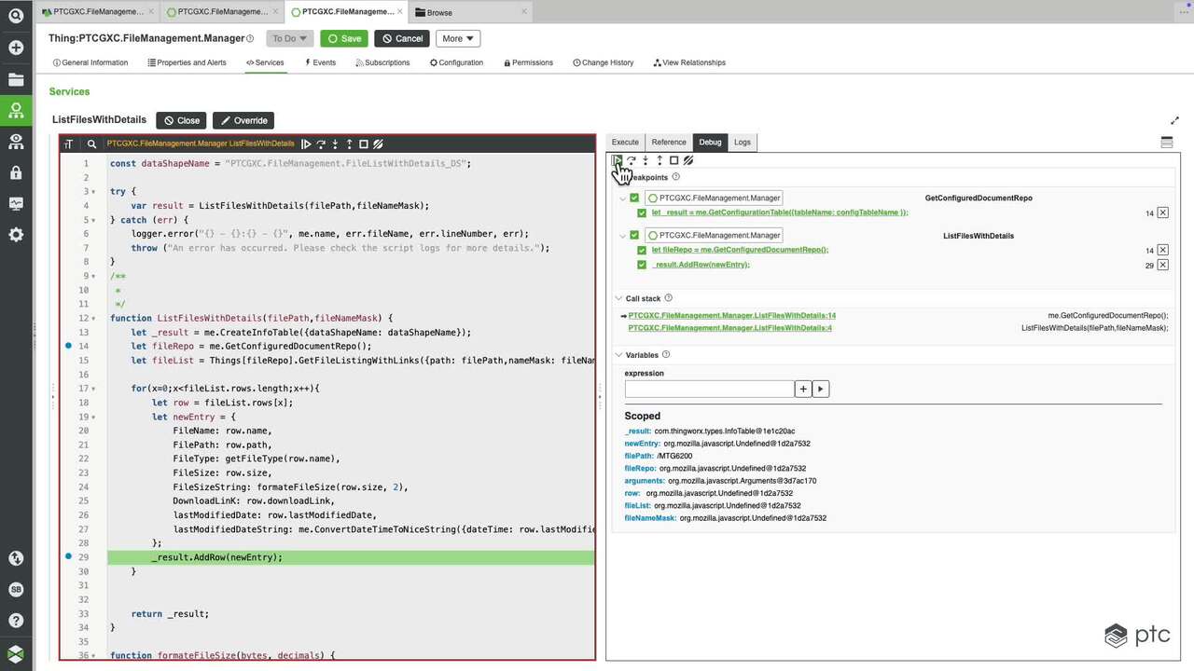Toggle the _result.AddRow breakpoint checkbox
The height and width of the screenshot is (671, 1194).
click(642, 265)
